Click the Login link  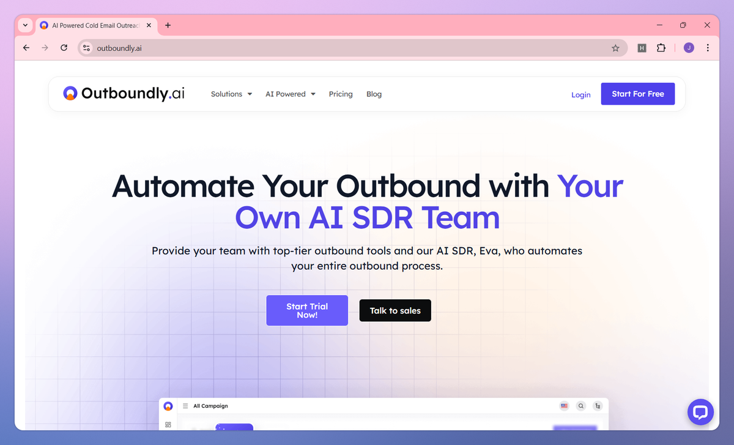[x=581, y=94]
